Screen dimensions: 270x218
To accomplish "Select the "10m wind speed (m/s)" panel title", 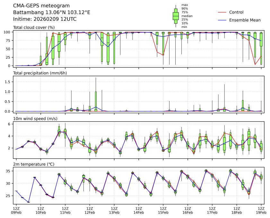I will pos(33,119).
